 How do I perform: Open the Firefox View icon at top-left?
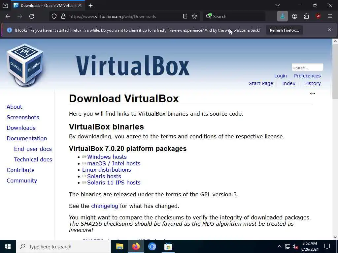(5, 6)
